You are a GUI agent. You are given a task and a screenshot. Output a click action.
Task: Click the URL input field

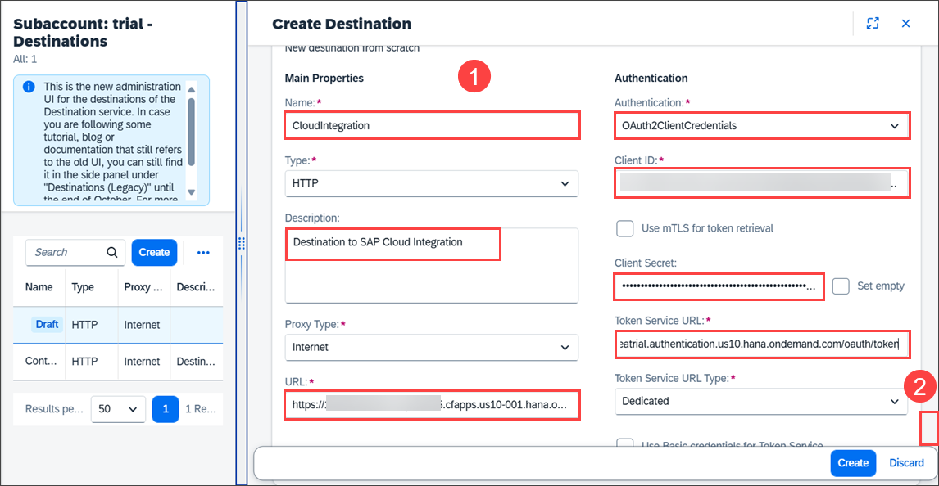tap(432, 405)
